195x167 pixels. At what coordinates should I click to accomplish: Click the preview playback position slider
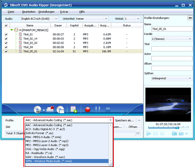pyautogui.click(x=177, y=128)
